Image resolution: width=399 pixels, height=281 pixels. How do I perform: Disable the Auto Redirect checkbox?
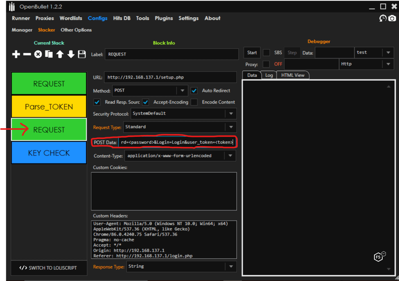tap(194, 91)
